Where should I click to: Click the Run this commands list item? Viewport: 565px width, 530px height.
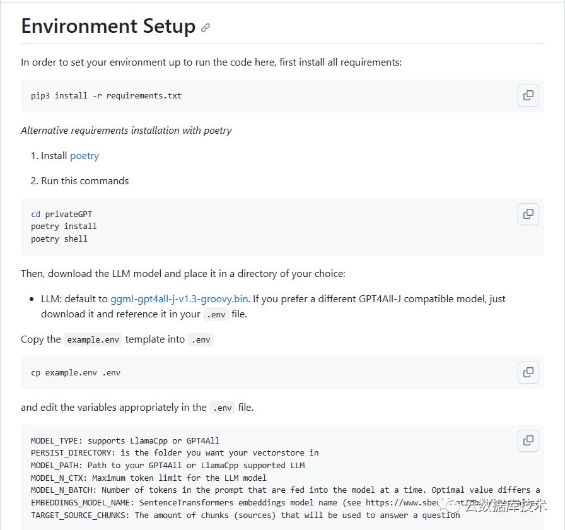(x=84, y=181)
